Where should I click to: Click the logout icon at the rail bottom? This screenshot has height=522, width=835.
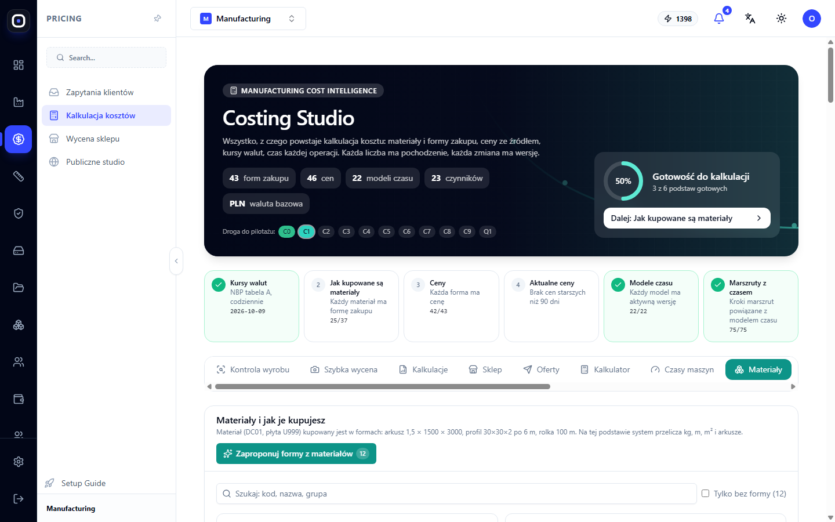(19, 499)
